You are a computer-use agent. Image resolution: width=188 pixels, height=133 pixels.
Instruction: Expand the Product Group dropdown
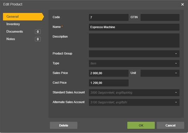[176, 54]
